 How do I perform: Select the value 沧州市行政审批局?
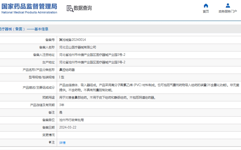[71, 120]
